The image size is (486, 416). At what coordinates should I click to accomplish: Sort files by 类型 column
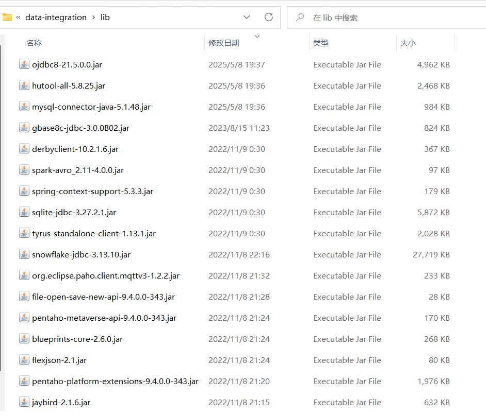pos(321,43)
